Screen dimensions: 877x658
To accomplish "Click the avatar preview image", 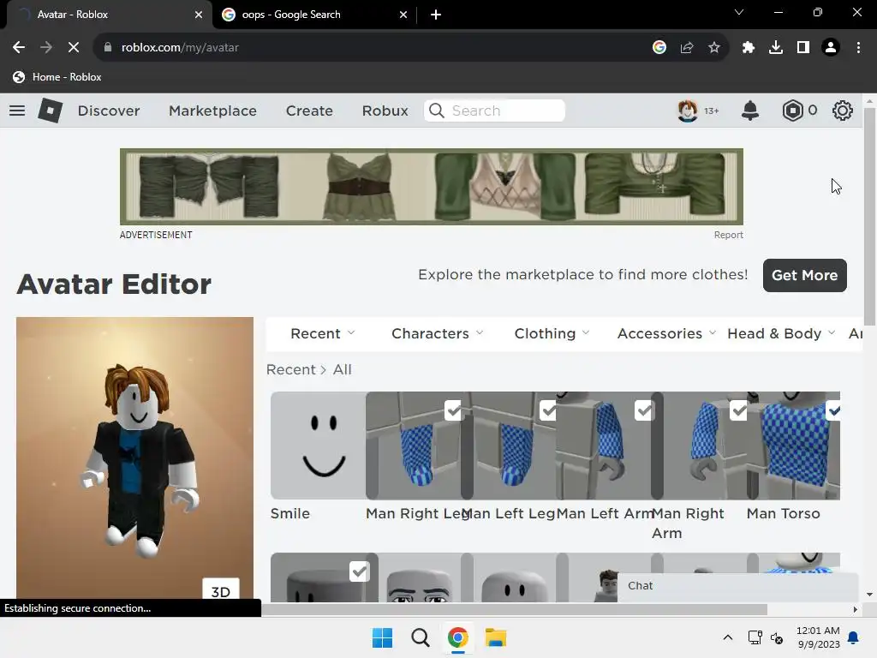I will pos(134,458).
